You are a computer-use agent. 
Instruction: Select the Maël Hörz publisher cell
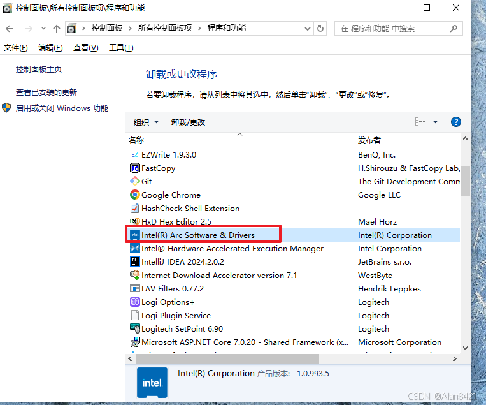[x=377, y=221]
